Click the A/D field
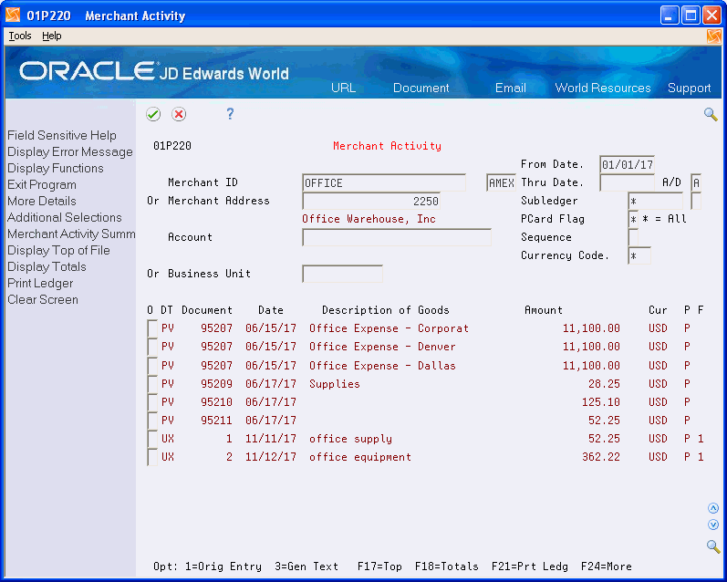727x582 pixels. coord(696,182)
